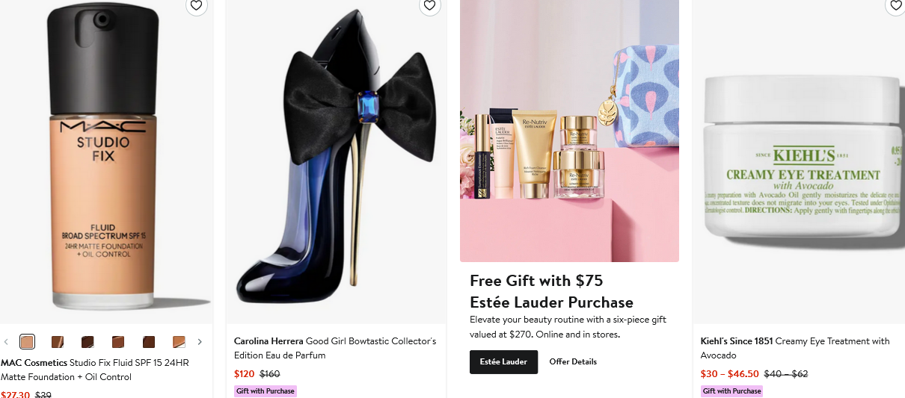Pick the third dark brown shade swatch
Viewport: 905px width, 398px height.
(x=88, y=342)
